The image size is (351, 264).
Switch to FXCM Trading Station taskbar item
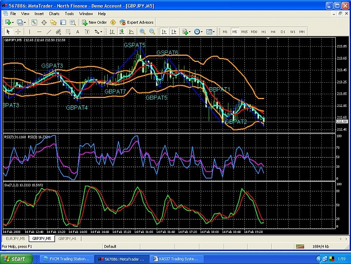(66, 259)
